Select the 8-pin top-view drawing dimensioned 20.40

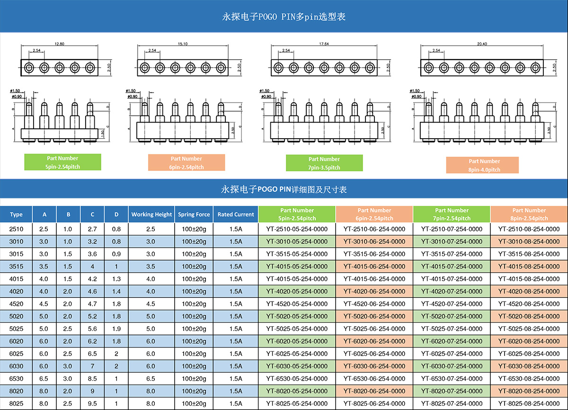pyautogui.click(x=482, y=68)
